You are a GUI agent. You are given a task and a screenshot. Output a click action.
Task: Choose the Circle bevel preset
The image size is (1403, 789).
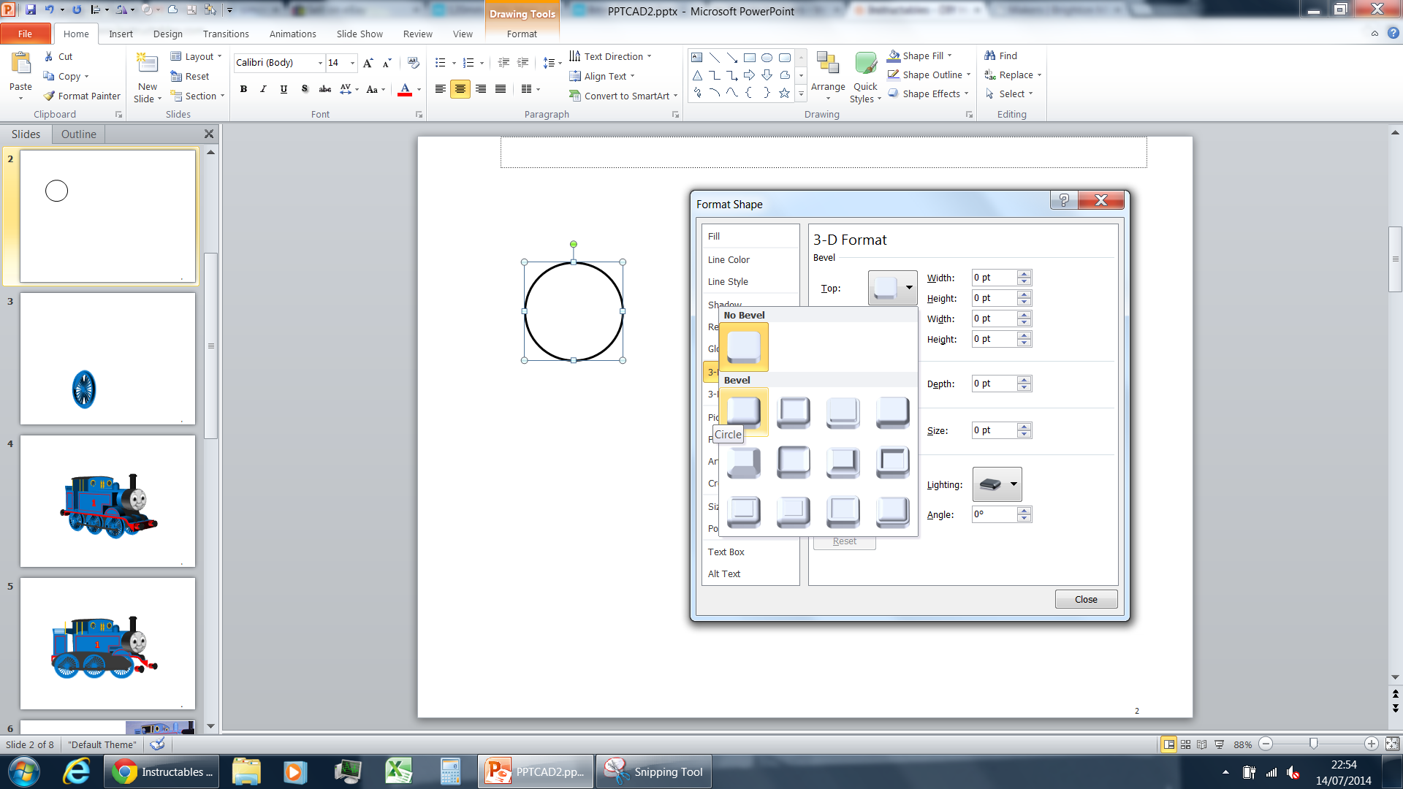pyautogui.click(x=744, y=412)
